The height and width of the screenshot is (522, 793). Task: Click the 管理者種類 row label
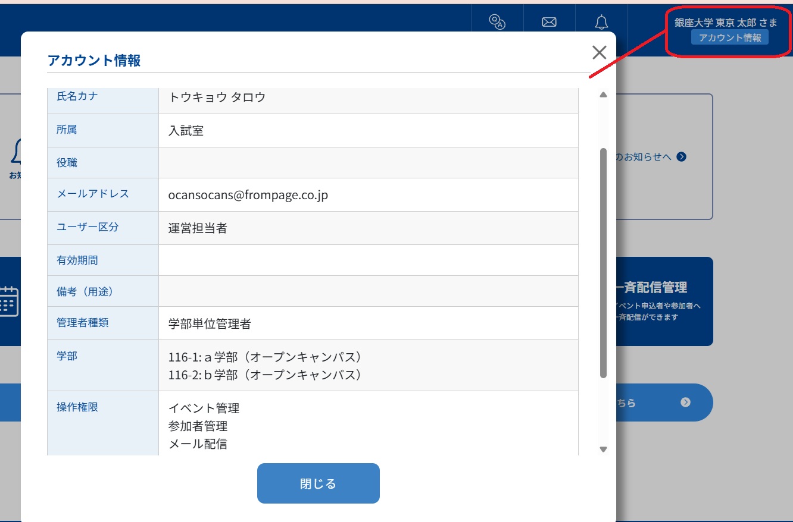click(x=83, y=323)
